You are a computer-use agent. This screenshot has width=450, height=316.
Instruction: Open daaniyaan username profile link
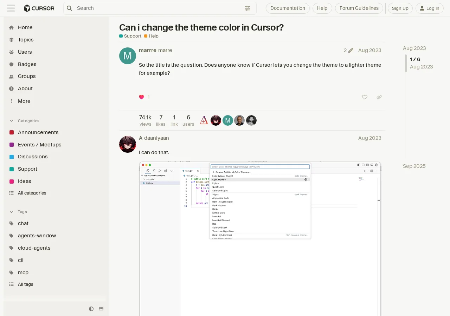click(156, 138)
